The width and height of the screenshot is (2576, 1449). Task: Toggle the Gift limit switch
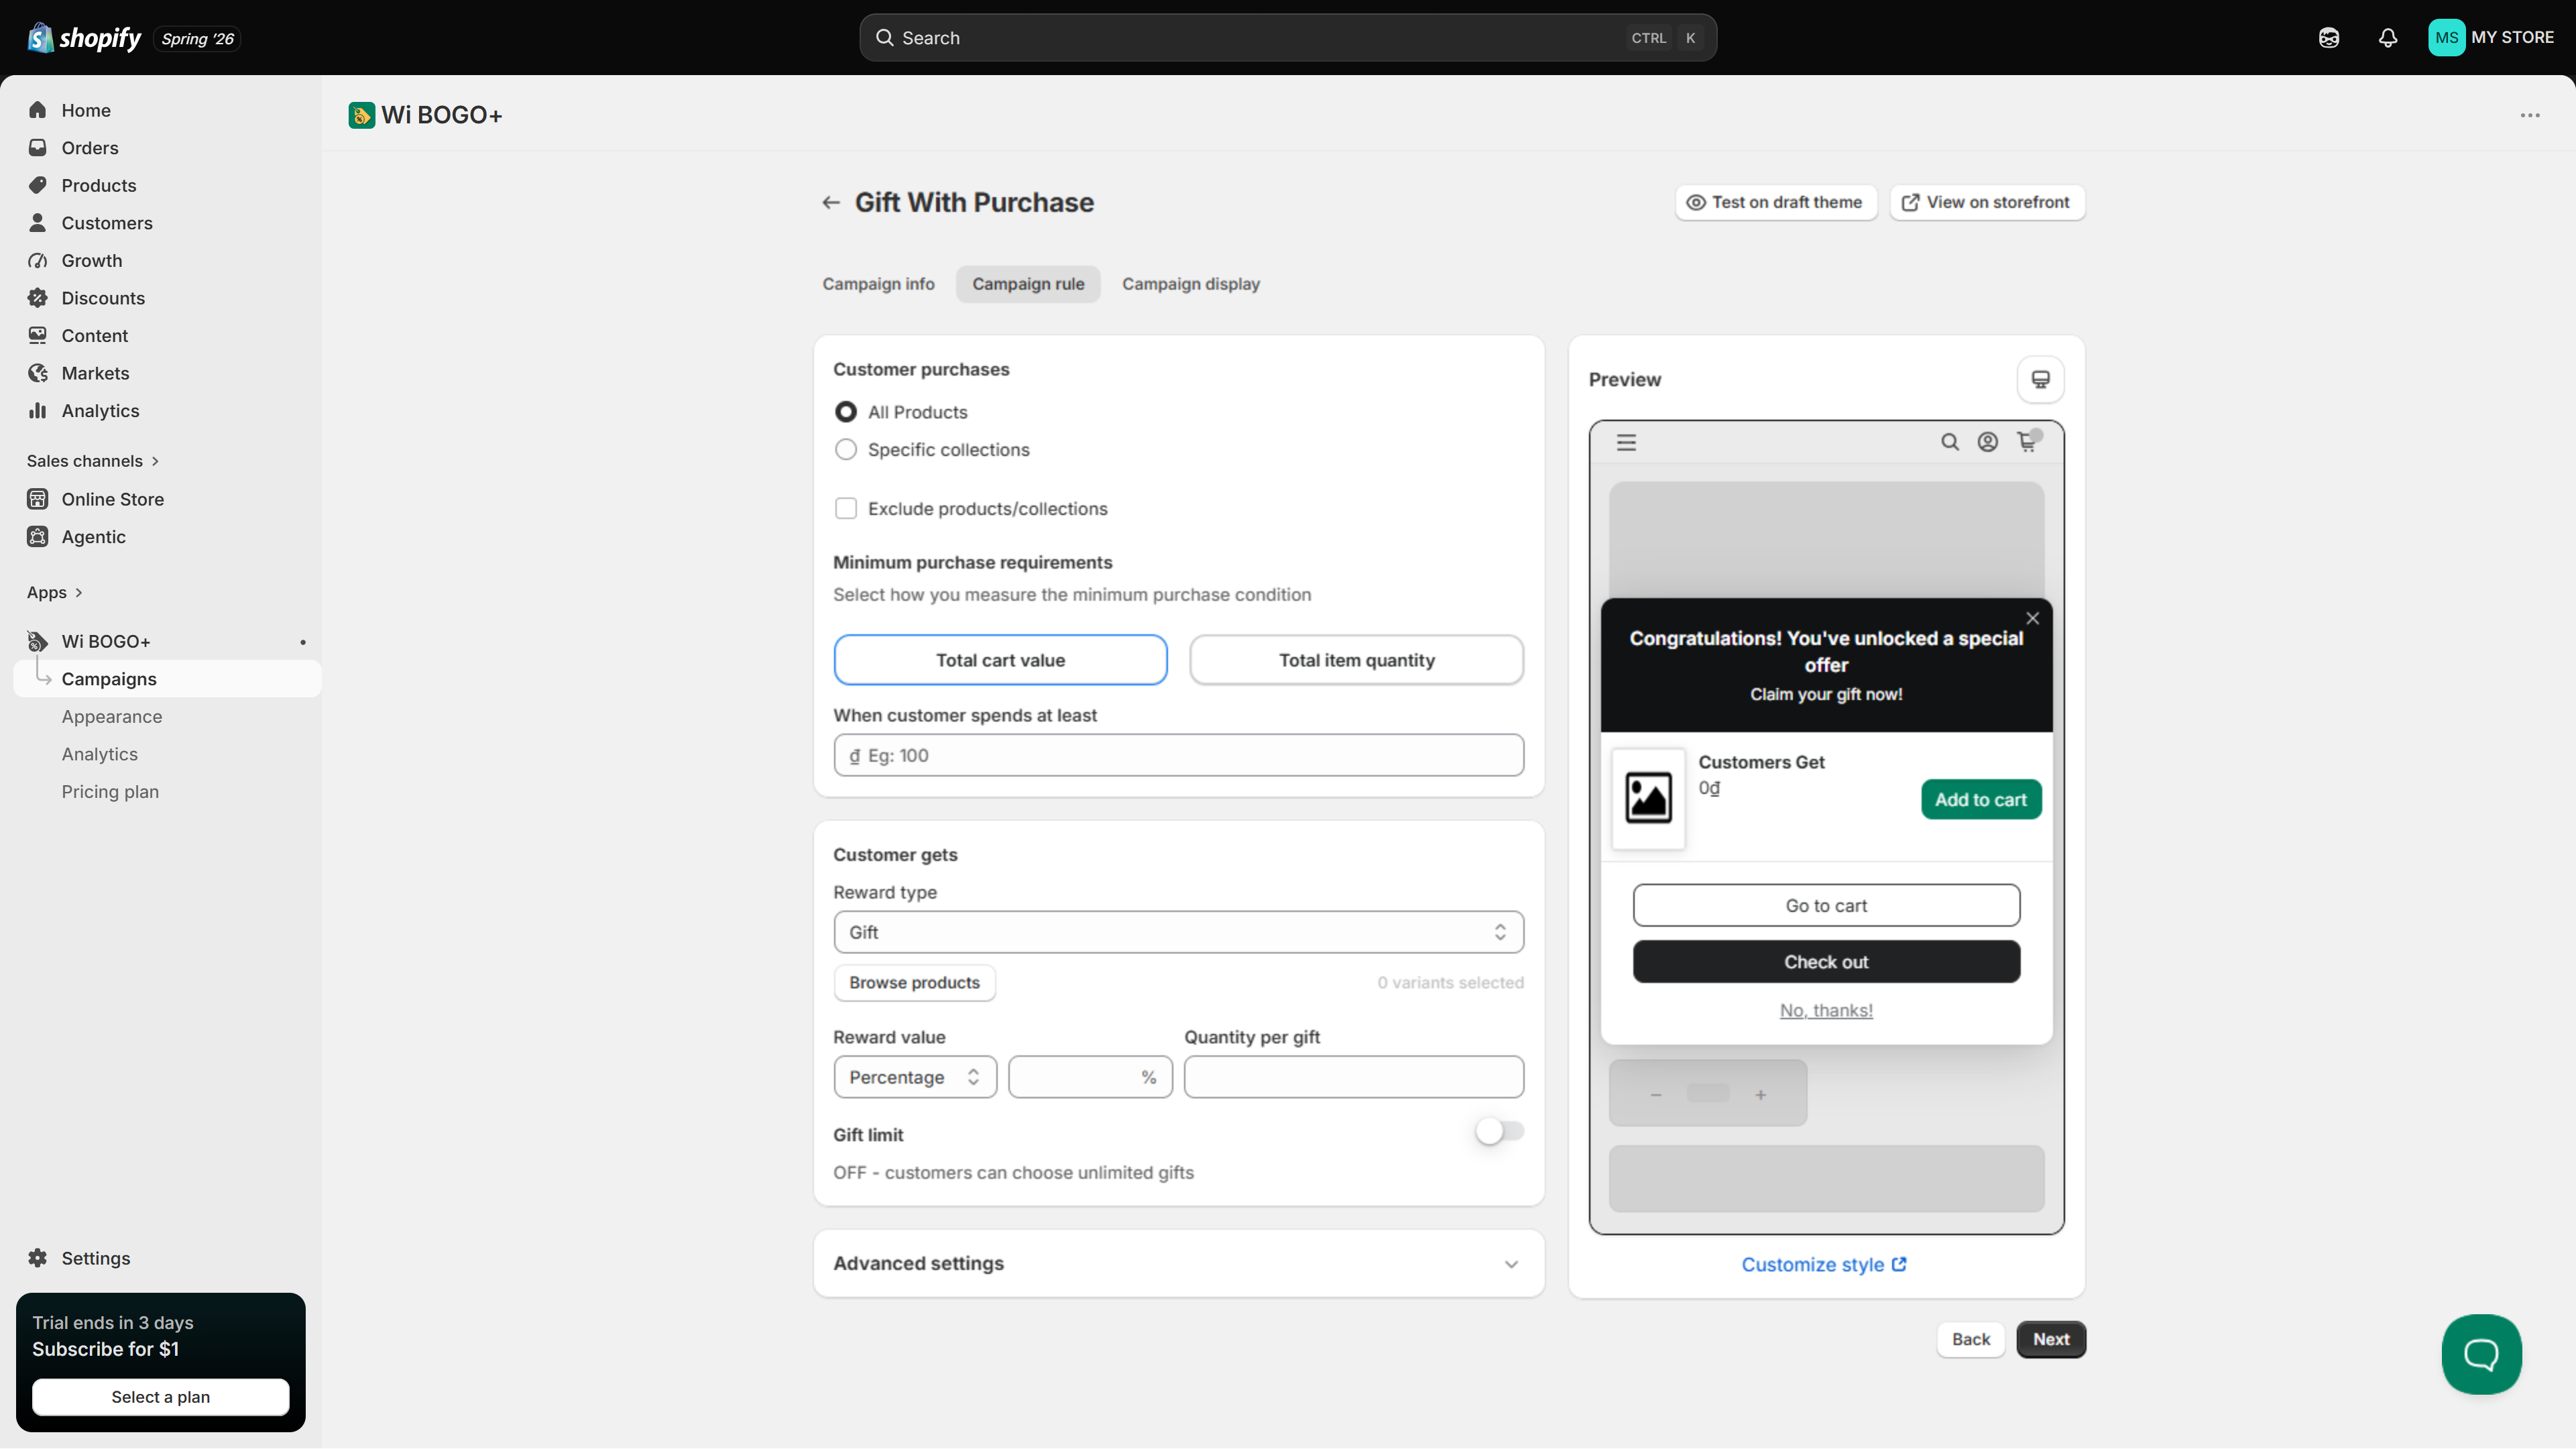1499,1131
